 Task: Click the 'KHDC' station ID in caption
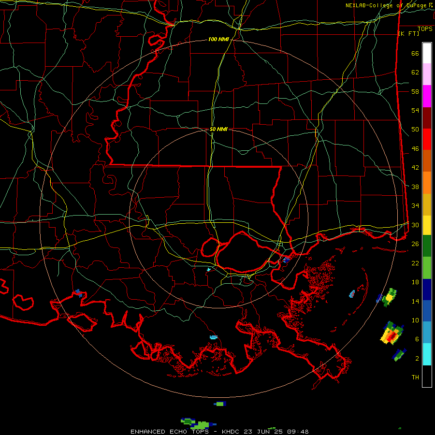pyautogui.click(x=232, y=432)
